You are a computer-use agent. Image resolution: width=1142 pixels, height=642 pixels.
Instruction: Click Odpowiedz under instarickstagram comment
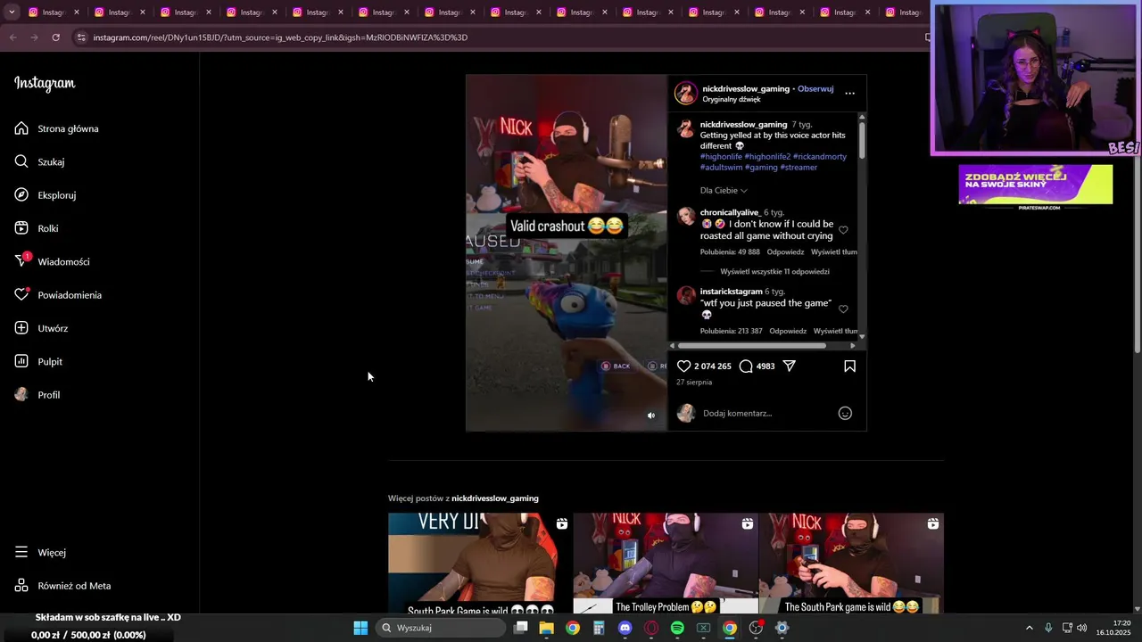coord(787,331)
